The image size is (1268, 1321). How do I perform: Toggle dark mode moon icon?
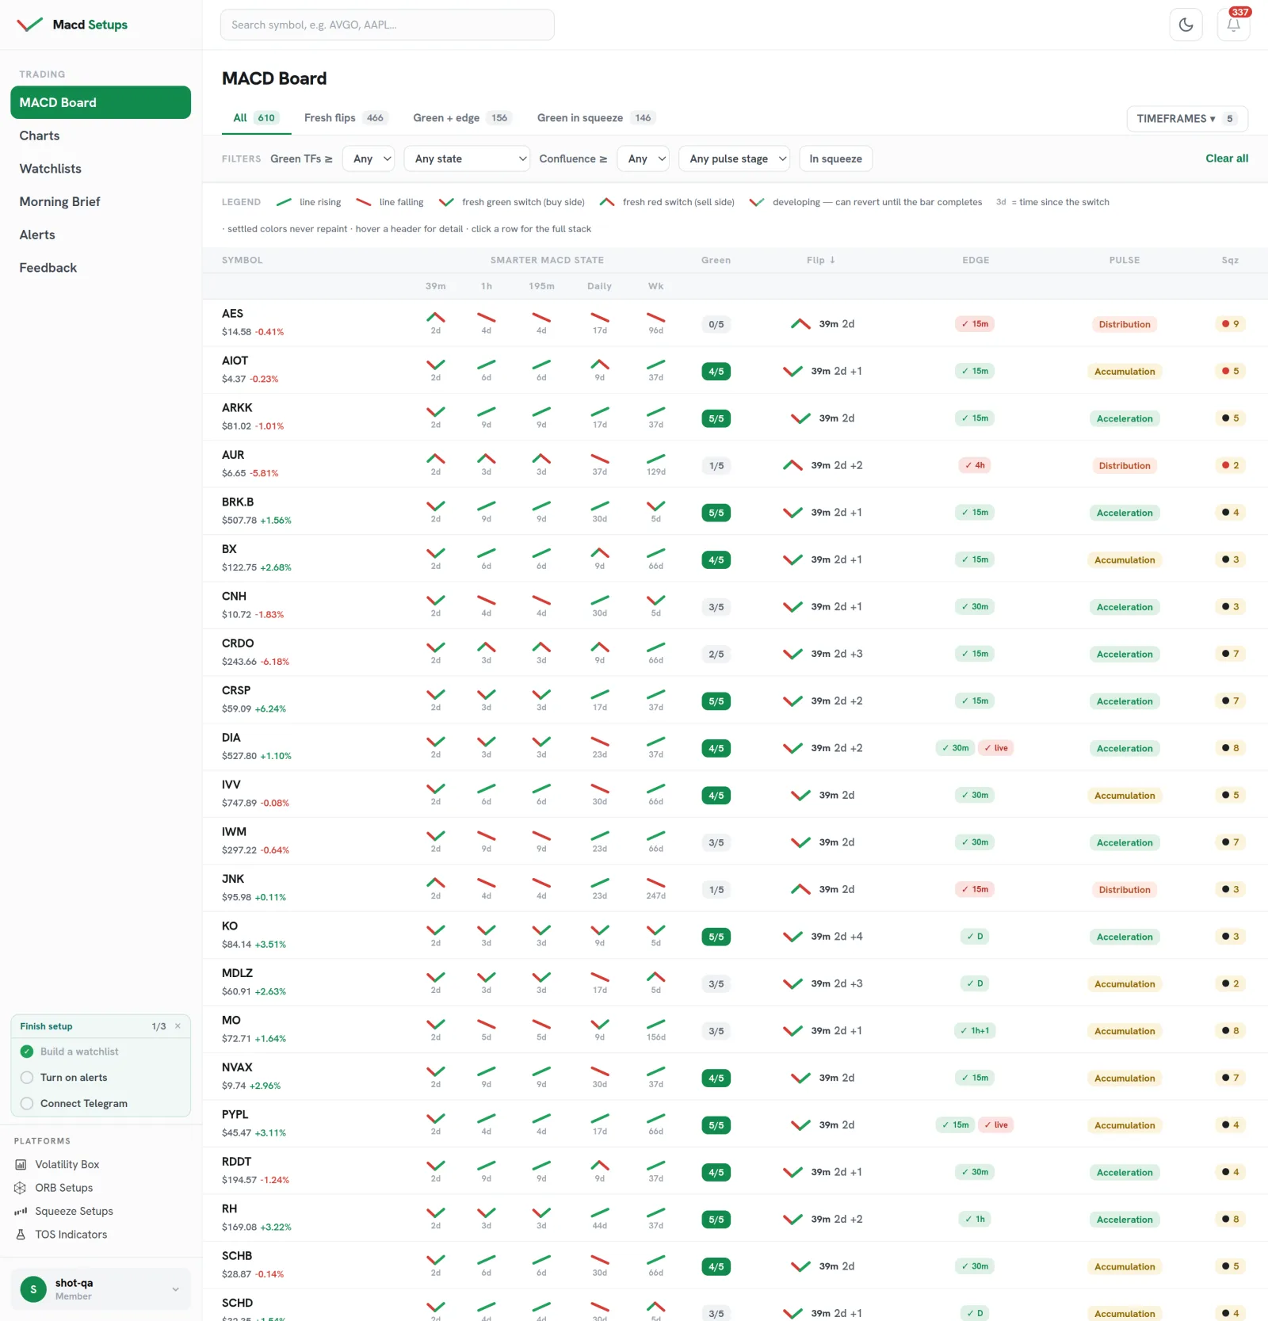click(x=1186, y=25)
